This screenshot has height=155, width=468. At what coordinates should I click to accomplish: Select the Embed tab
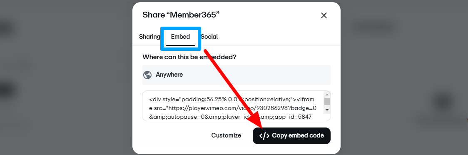[180, 37]
